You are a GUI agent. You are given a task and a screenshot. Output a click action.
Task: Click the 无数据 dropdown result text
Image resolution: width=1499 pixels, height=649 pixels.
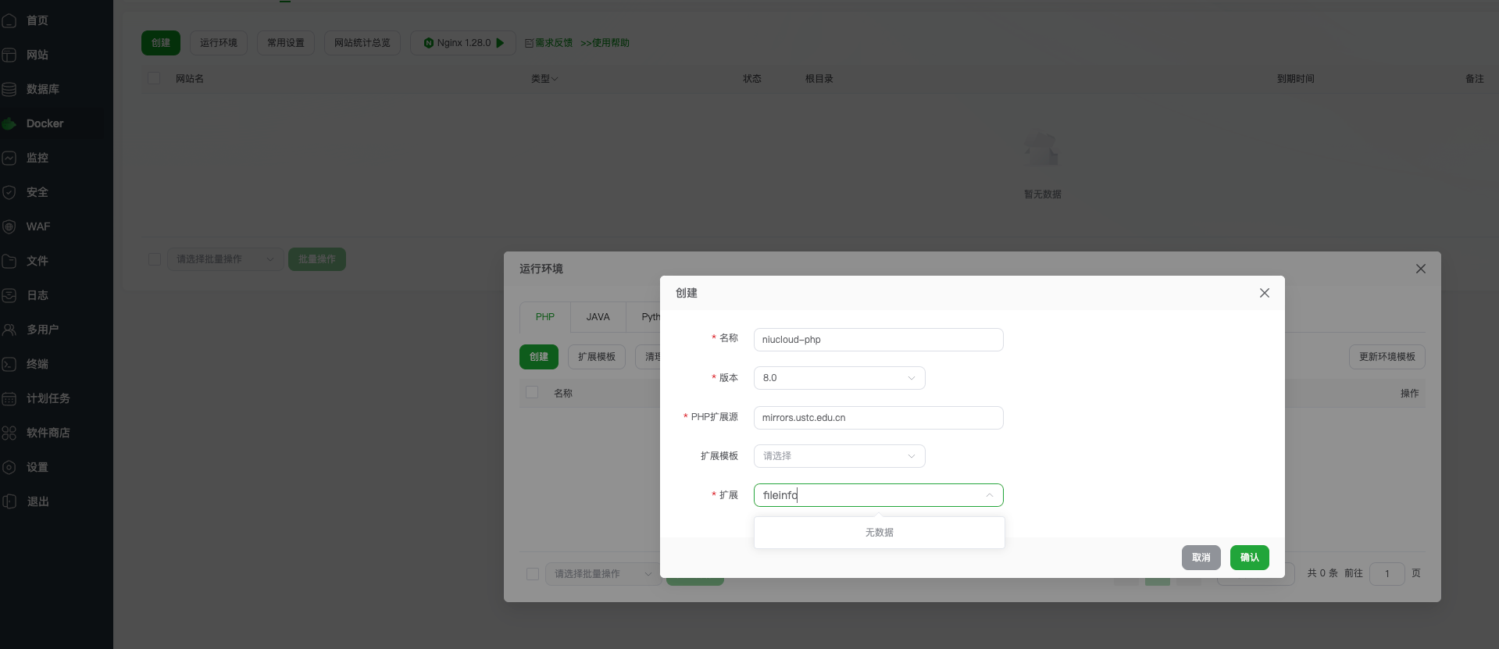[x=880, y=533]
